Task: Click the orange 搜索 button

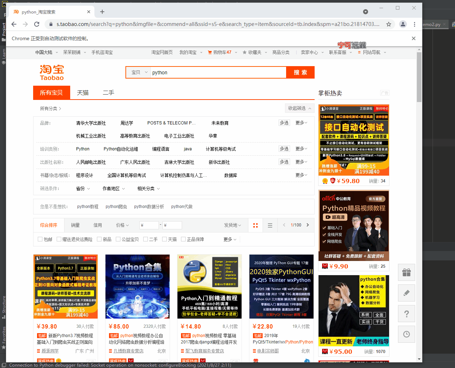Action: [x=300, y=72]
